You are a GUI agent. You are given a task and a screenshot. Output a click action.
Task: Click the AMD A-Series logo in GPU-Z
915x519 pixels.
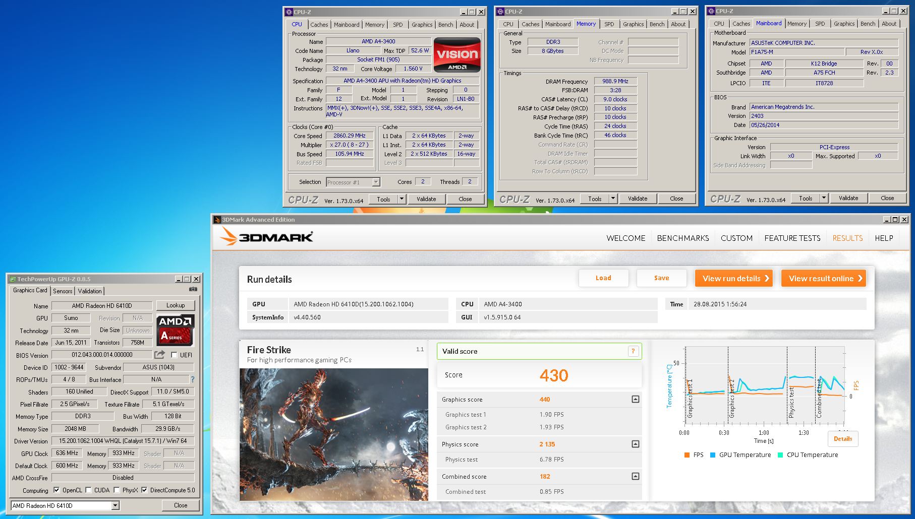click(x=175, y=331)
